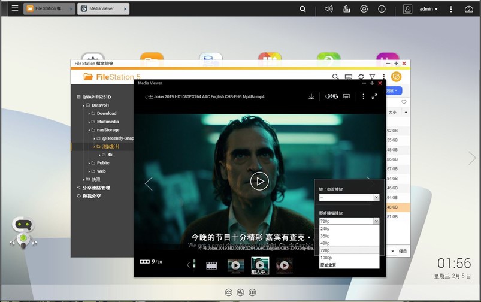The height and width of the screenshot is (302, 481).
Task: Open 分享連結管理 share link management
Action: (x=96, y=188)
